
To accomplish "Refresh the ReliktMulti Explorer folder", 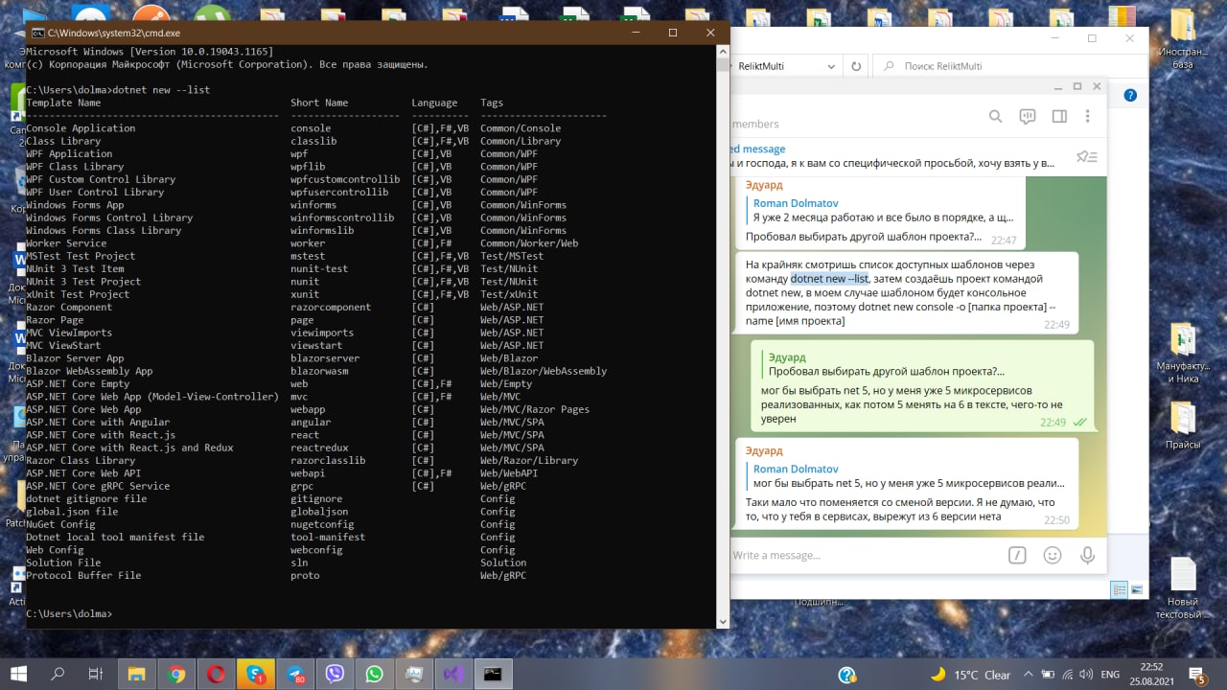I will pyautogui.click(x=856, y=66).
